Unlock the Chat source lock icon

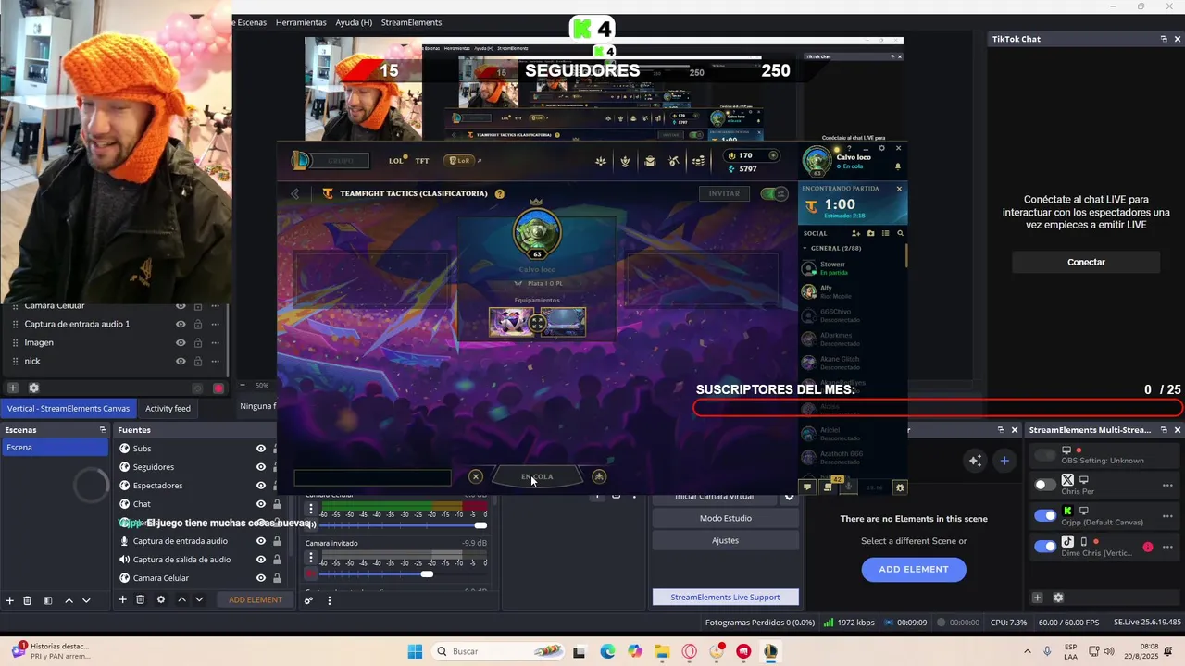coord(277,504)
